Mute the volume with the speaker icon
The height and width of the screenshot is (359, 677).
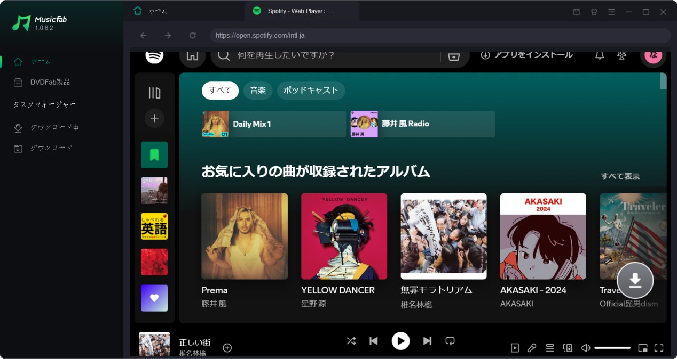(x=585, y=347)
